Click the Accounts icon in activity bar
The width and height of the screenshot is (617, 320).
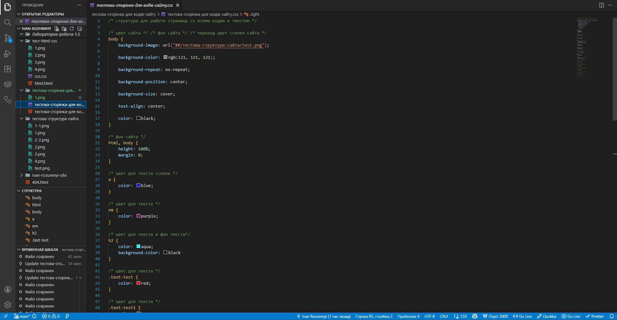(7, 289)
